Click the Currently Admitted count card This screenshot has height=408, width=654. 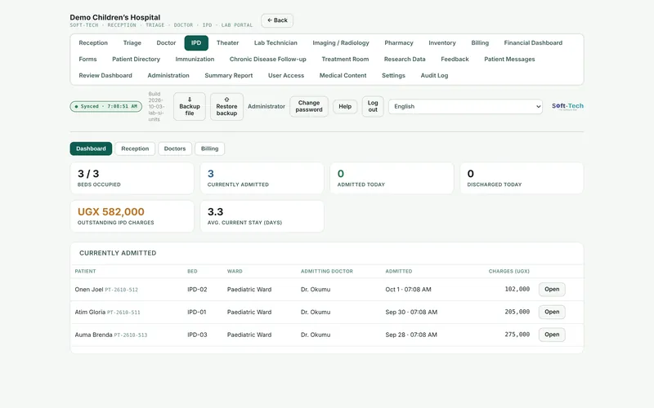tap(262, 178)
